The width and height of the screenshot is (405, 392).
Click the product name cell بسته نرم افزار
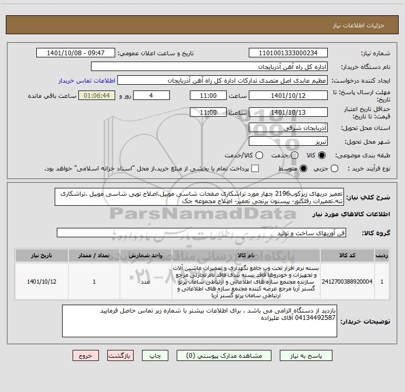(246, 282)
